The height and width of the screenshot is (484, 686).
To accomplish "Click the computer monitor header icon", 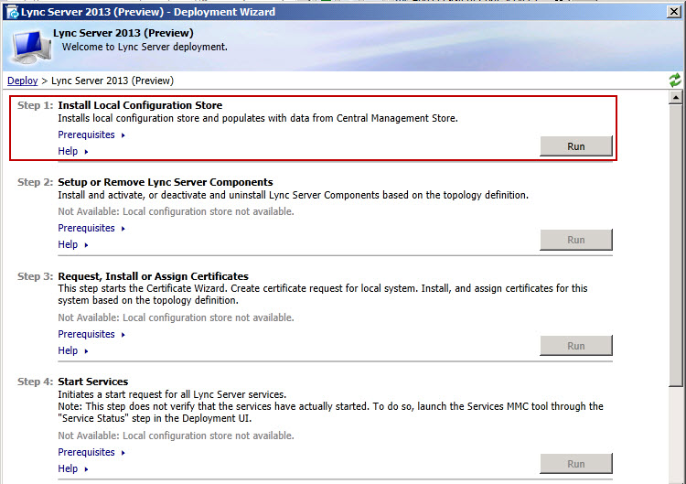I will click(x=26, y=44).
